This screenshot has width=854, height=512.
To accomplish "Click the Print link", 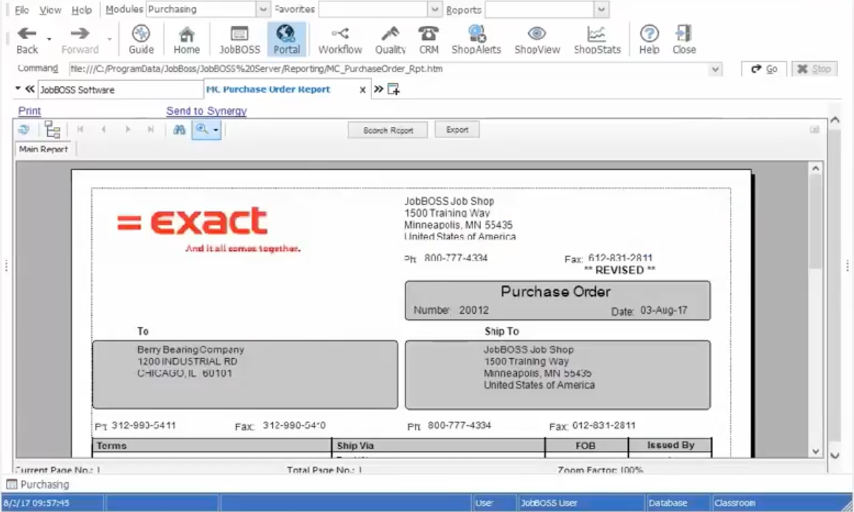I will click(x=29, y=111).
